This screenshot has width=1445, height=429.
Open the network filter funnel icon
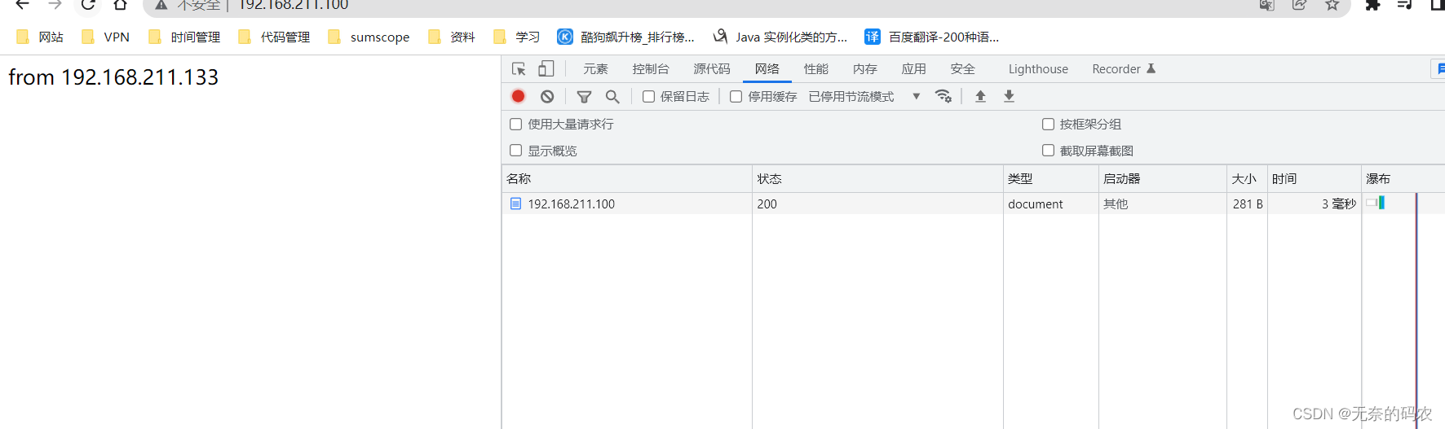point(584,97)
